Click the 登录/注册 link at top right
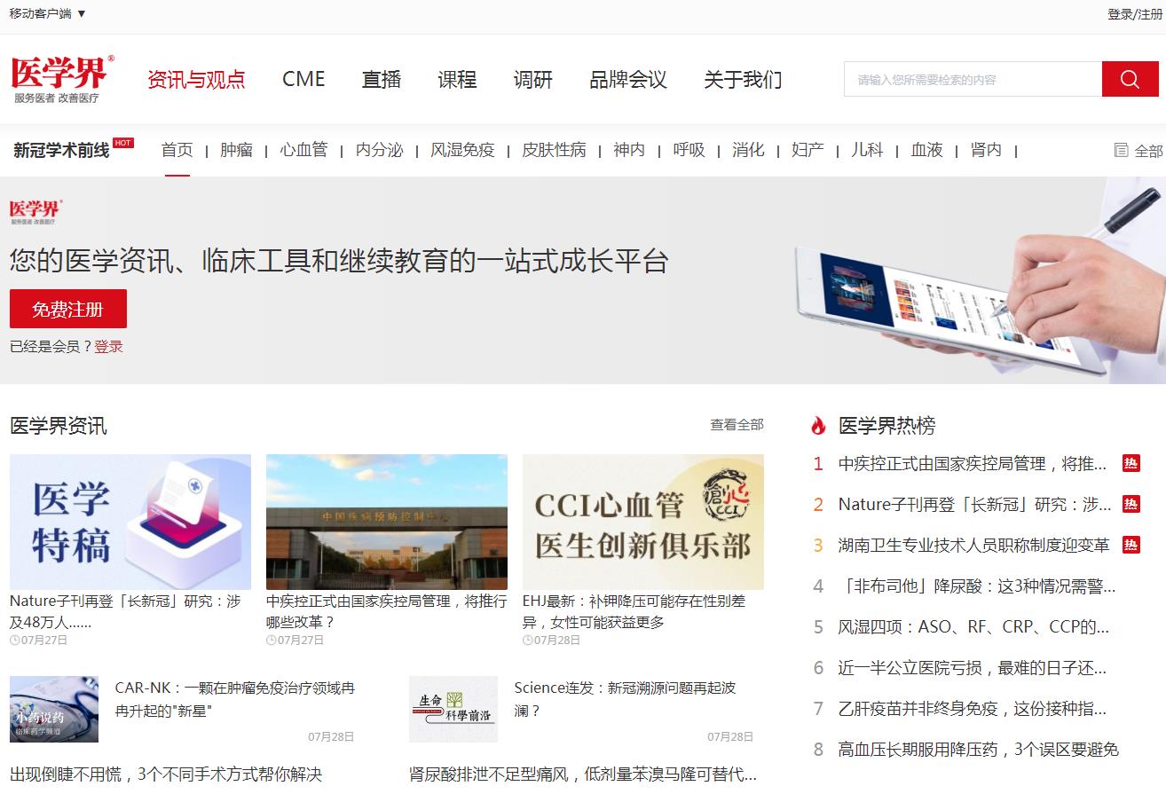The height and width of the screenshot is (794, 1166). click(x=1134, y=13)
